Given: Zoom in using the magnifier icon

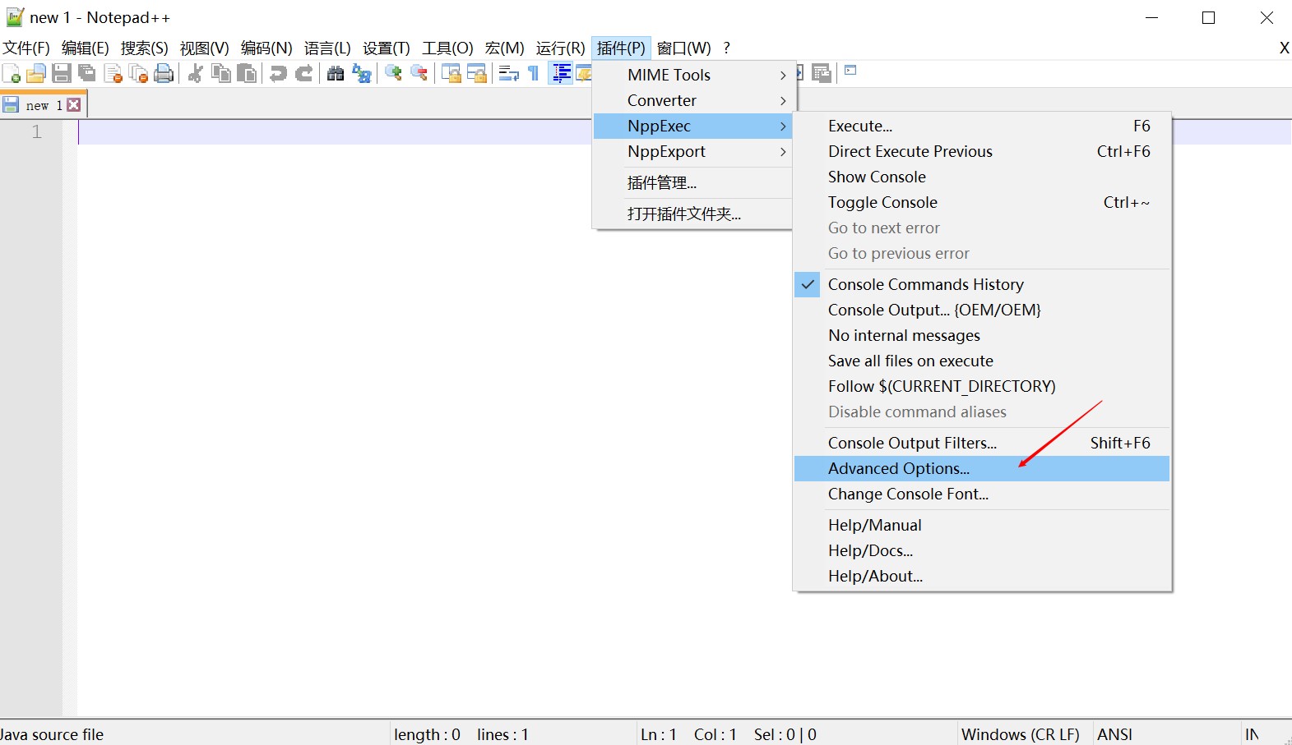Looking at the screenshot, I should pyautogui.click(x=393, y=74).
